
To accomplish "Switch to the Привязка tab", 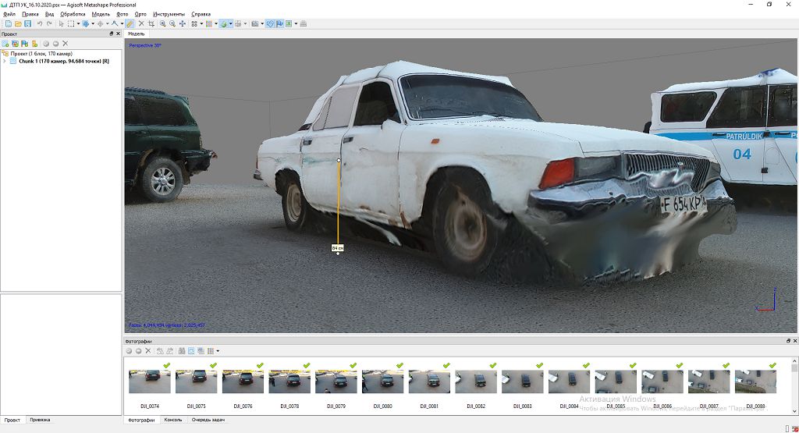I will coord(40,420).
